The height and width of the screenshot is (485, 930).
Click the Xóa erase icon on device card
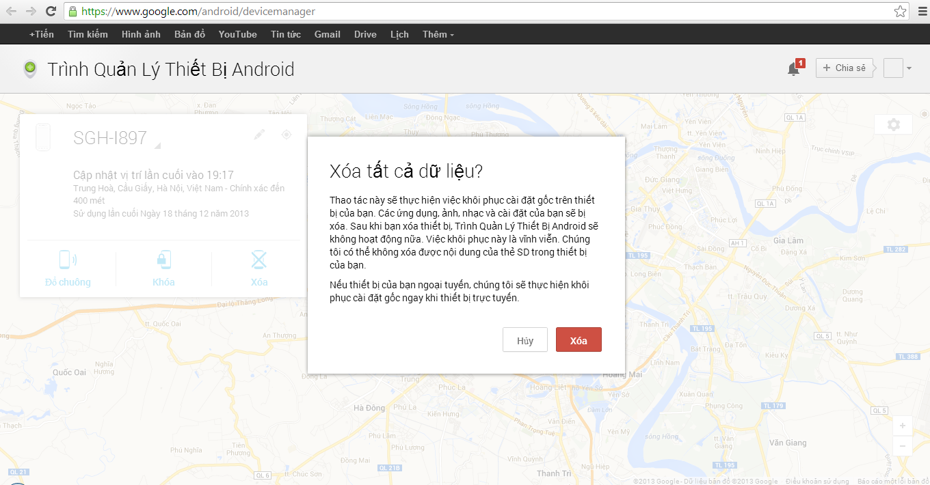258,260
